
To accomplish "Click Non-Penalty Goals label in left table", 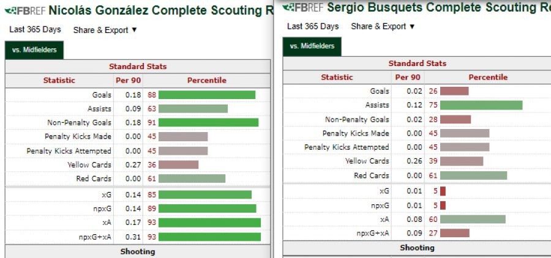I will pyautogui.click(x=79, y=122).
